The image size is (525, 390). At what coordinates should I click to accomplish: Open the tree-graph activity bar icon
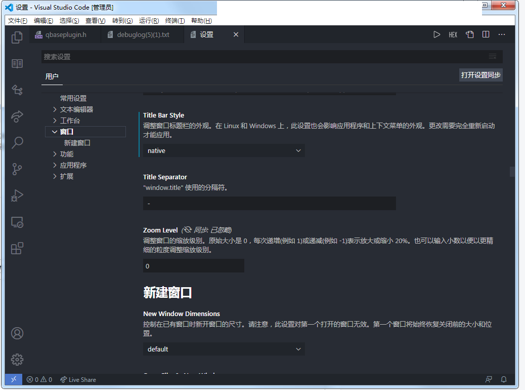tap(17, 90)
